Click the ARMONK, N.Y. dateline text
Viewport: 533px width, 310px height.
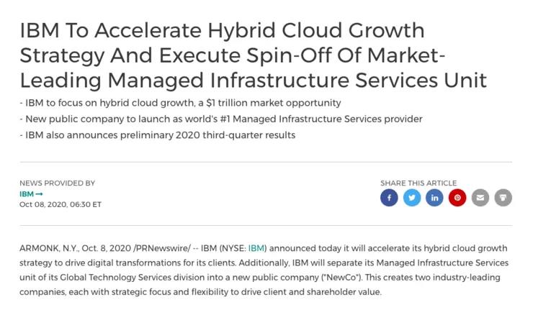[x=49, y=248]
